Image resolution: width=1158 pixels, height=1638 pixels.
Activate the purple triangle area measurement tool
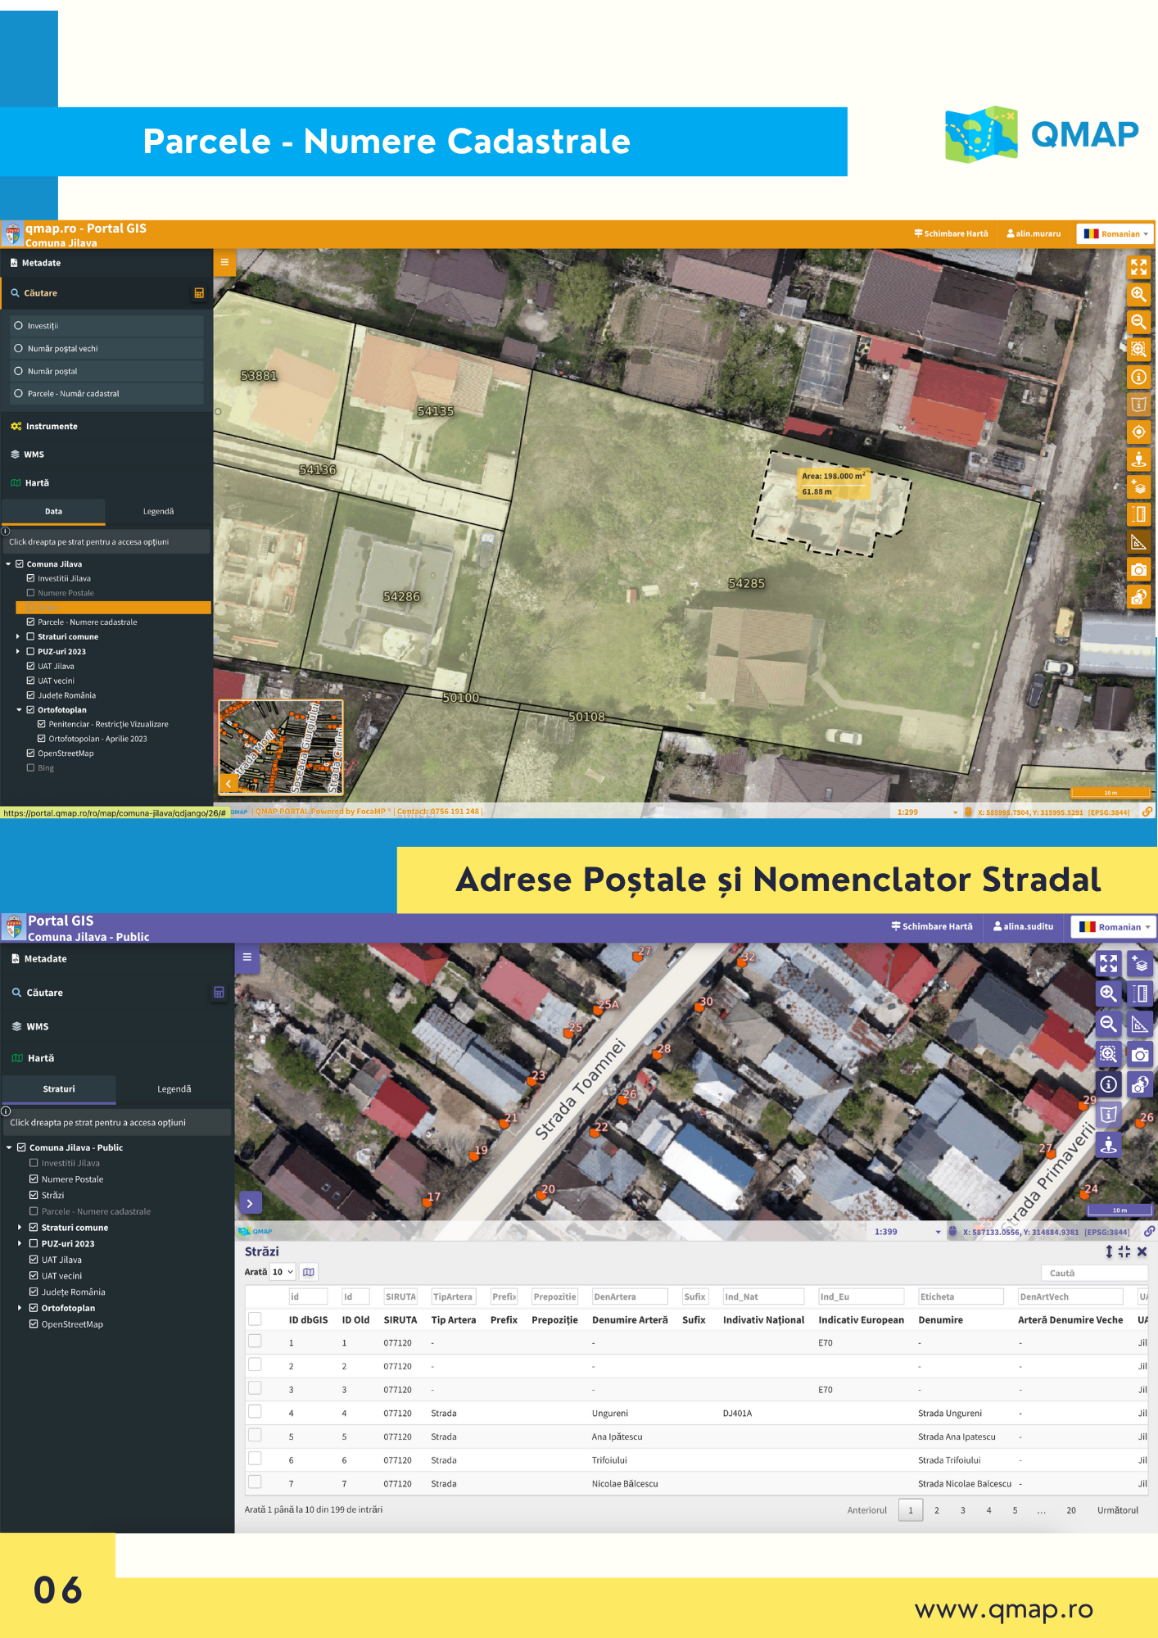click(x=1139, y=1024)
